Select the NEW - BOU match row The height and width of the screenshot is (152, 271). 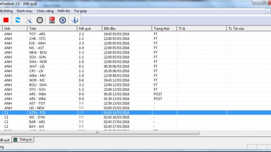click(135, 52)
